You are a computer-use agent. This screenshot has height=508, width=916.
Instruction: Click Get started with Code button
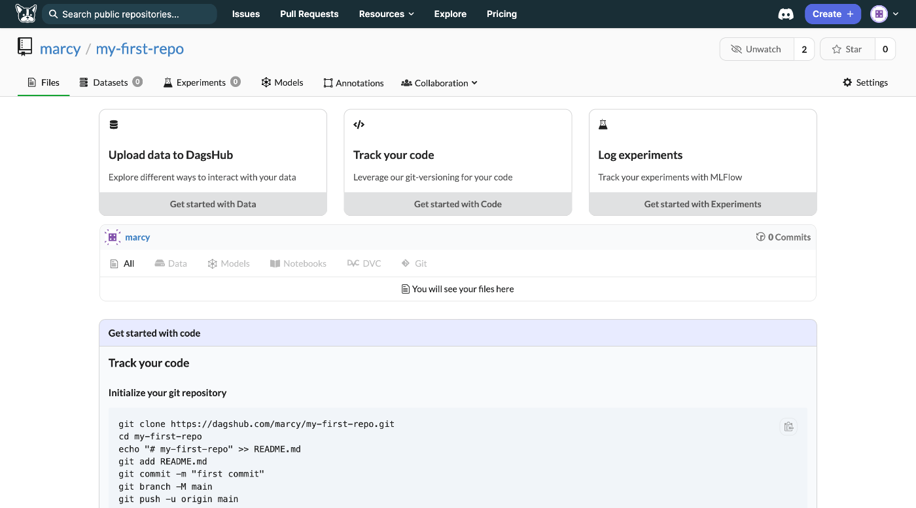coord(458,204)
